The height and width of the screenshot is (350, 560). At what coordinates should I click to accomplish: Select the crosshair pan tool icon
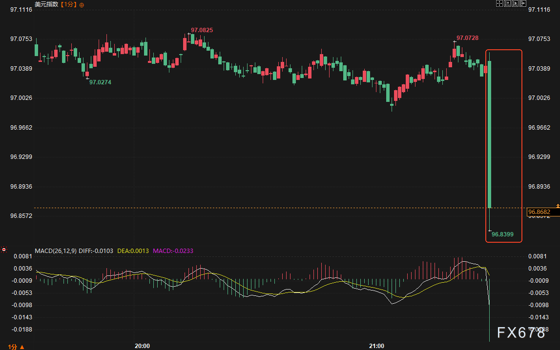click(x=499, y=3)
